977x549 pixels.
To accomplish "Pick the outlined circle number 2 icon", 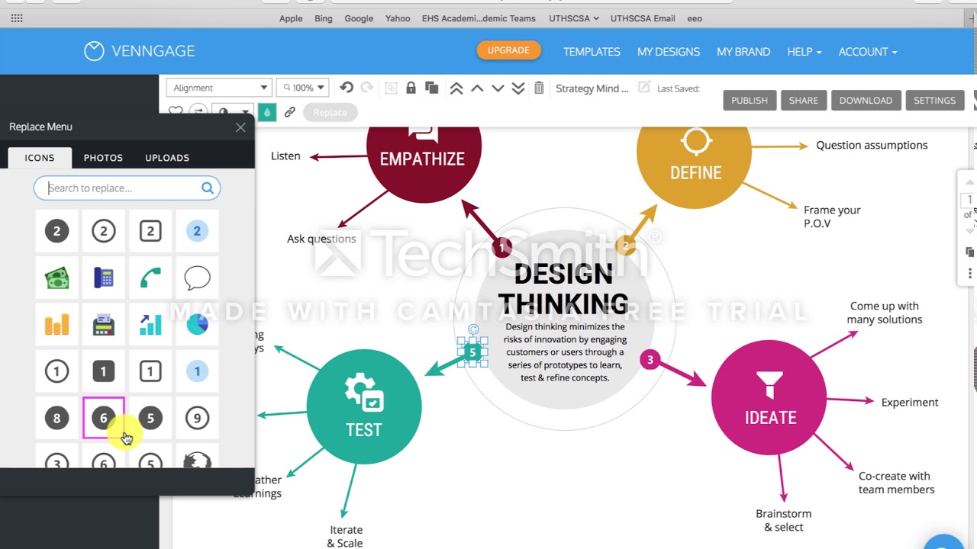I will click(104, 231).
